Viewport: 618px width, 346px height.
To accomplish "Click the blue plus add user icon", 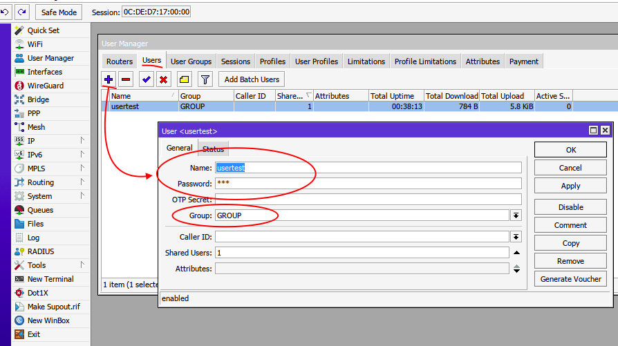I will click(x=109, y=79).
